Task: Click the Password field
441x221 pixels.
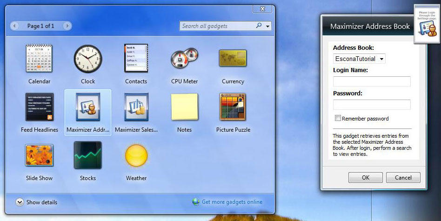Action: tap(372, 105)
